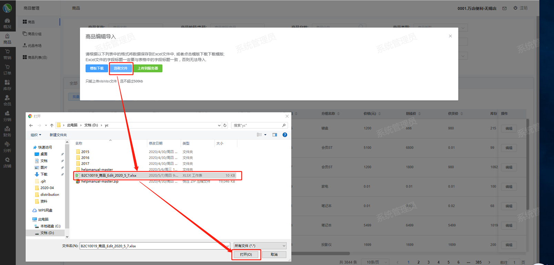The width and height of the screenshot is (554, 265).
Task: Open 优品市场 in the product menu
Action: click(32, 45)
